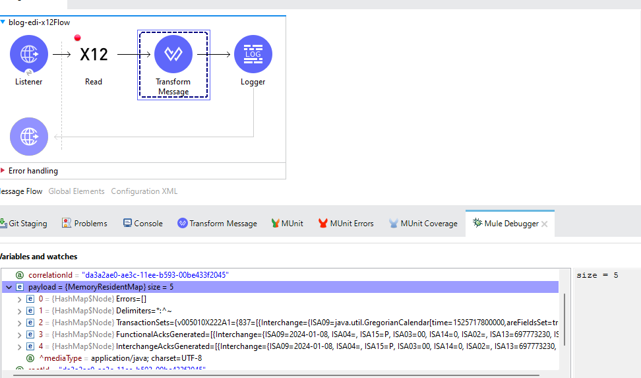Click the Transform Message component icon
The image size is (641, 378).
tap(173, 55)
